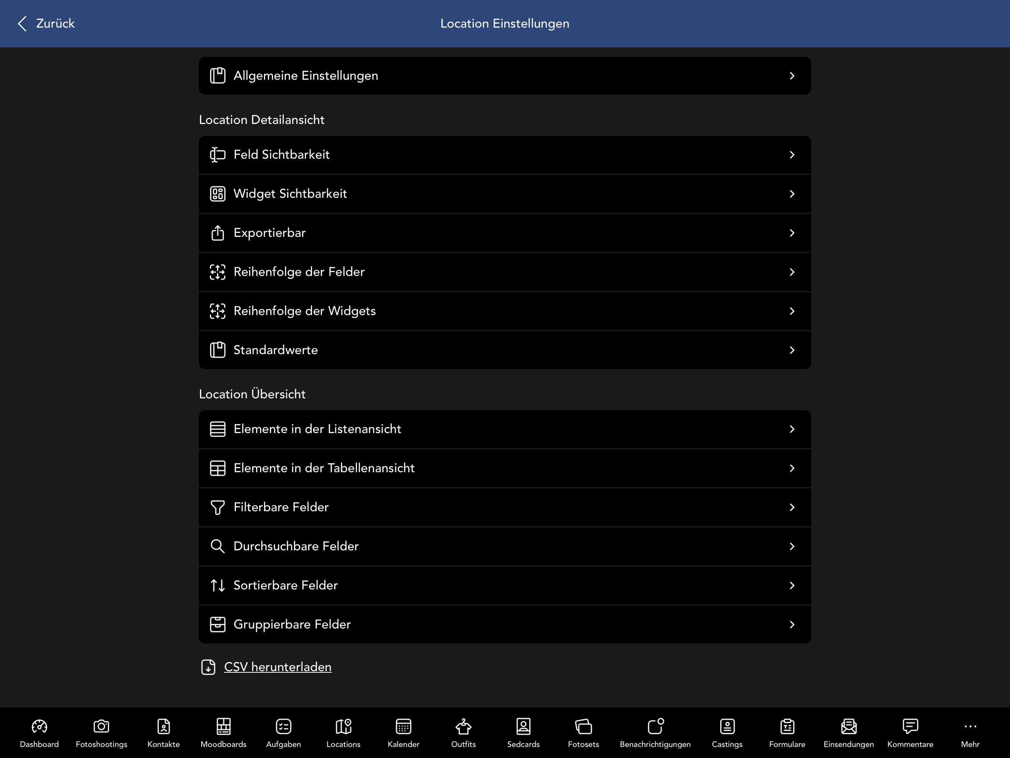Expand Allgemeine Einstellungen chevron
This screenshot has width=1010, height=758.
coord(792,76)
